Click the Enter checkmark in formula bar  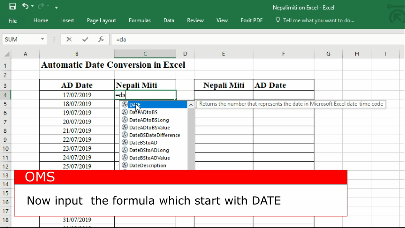click(x=85, y=39)
